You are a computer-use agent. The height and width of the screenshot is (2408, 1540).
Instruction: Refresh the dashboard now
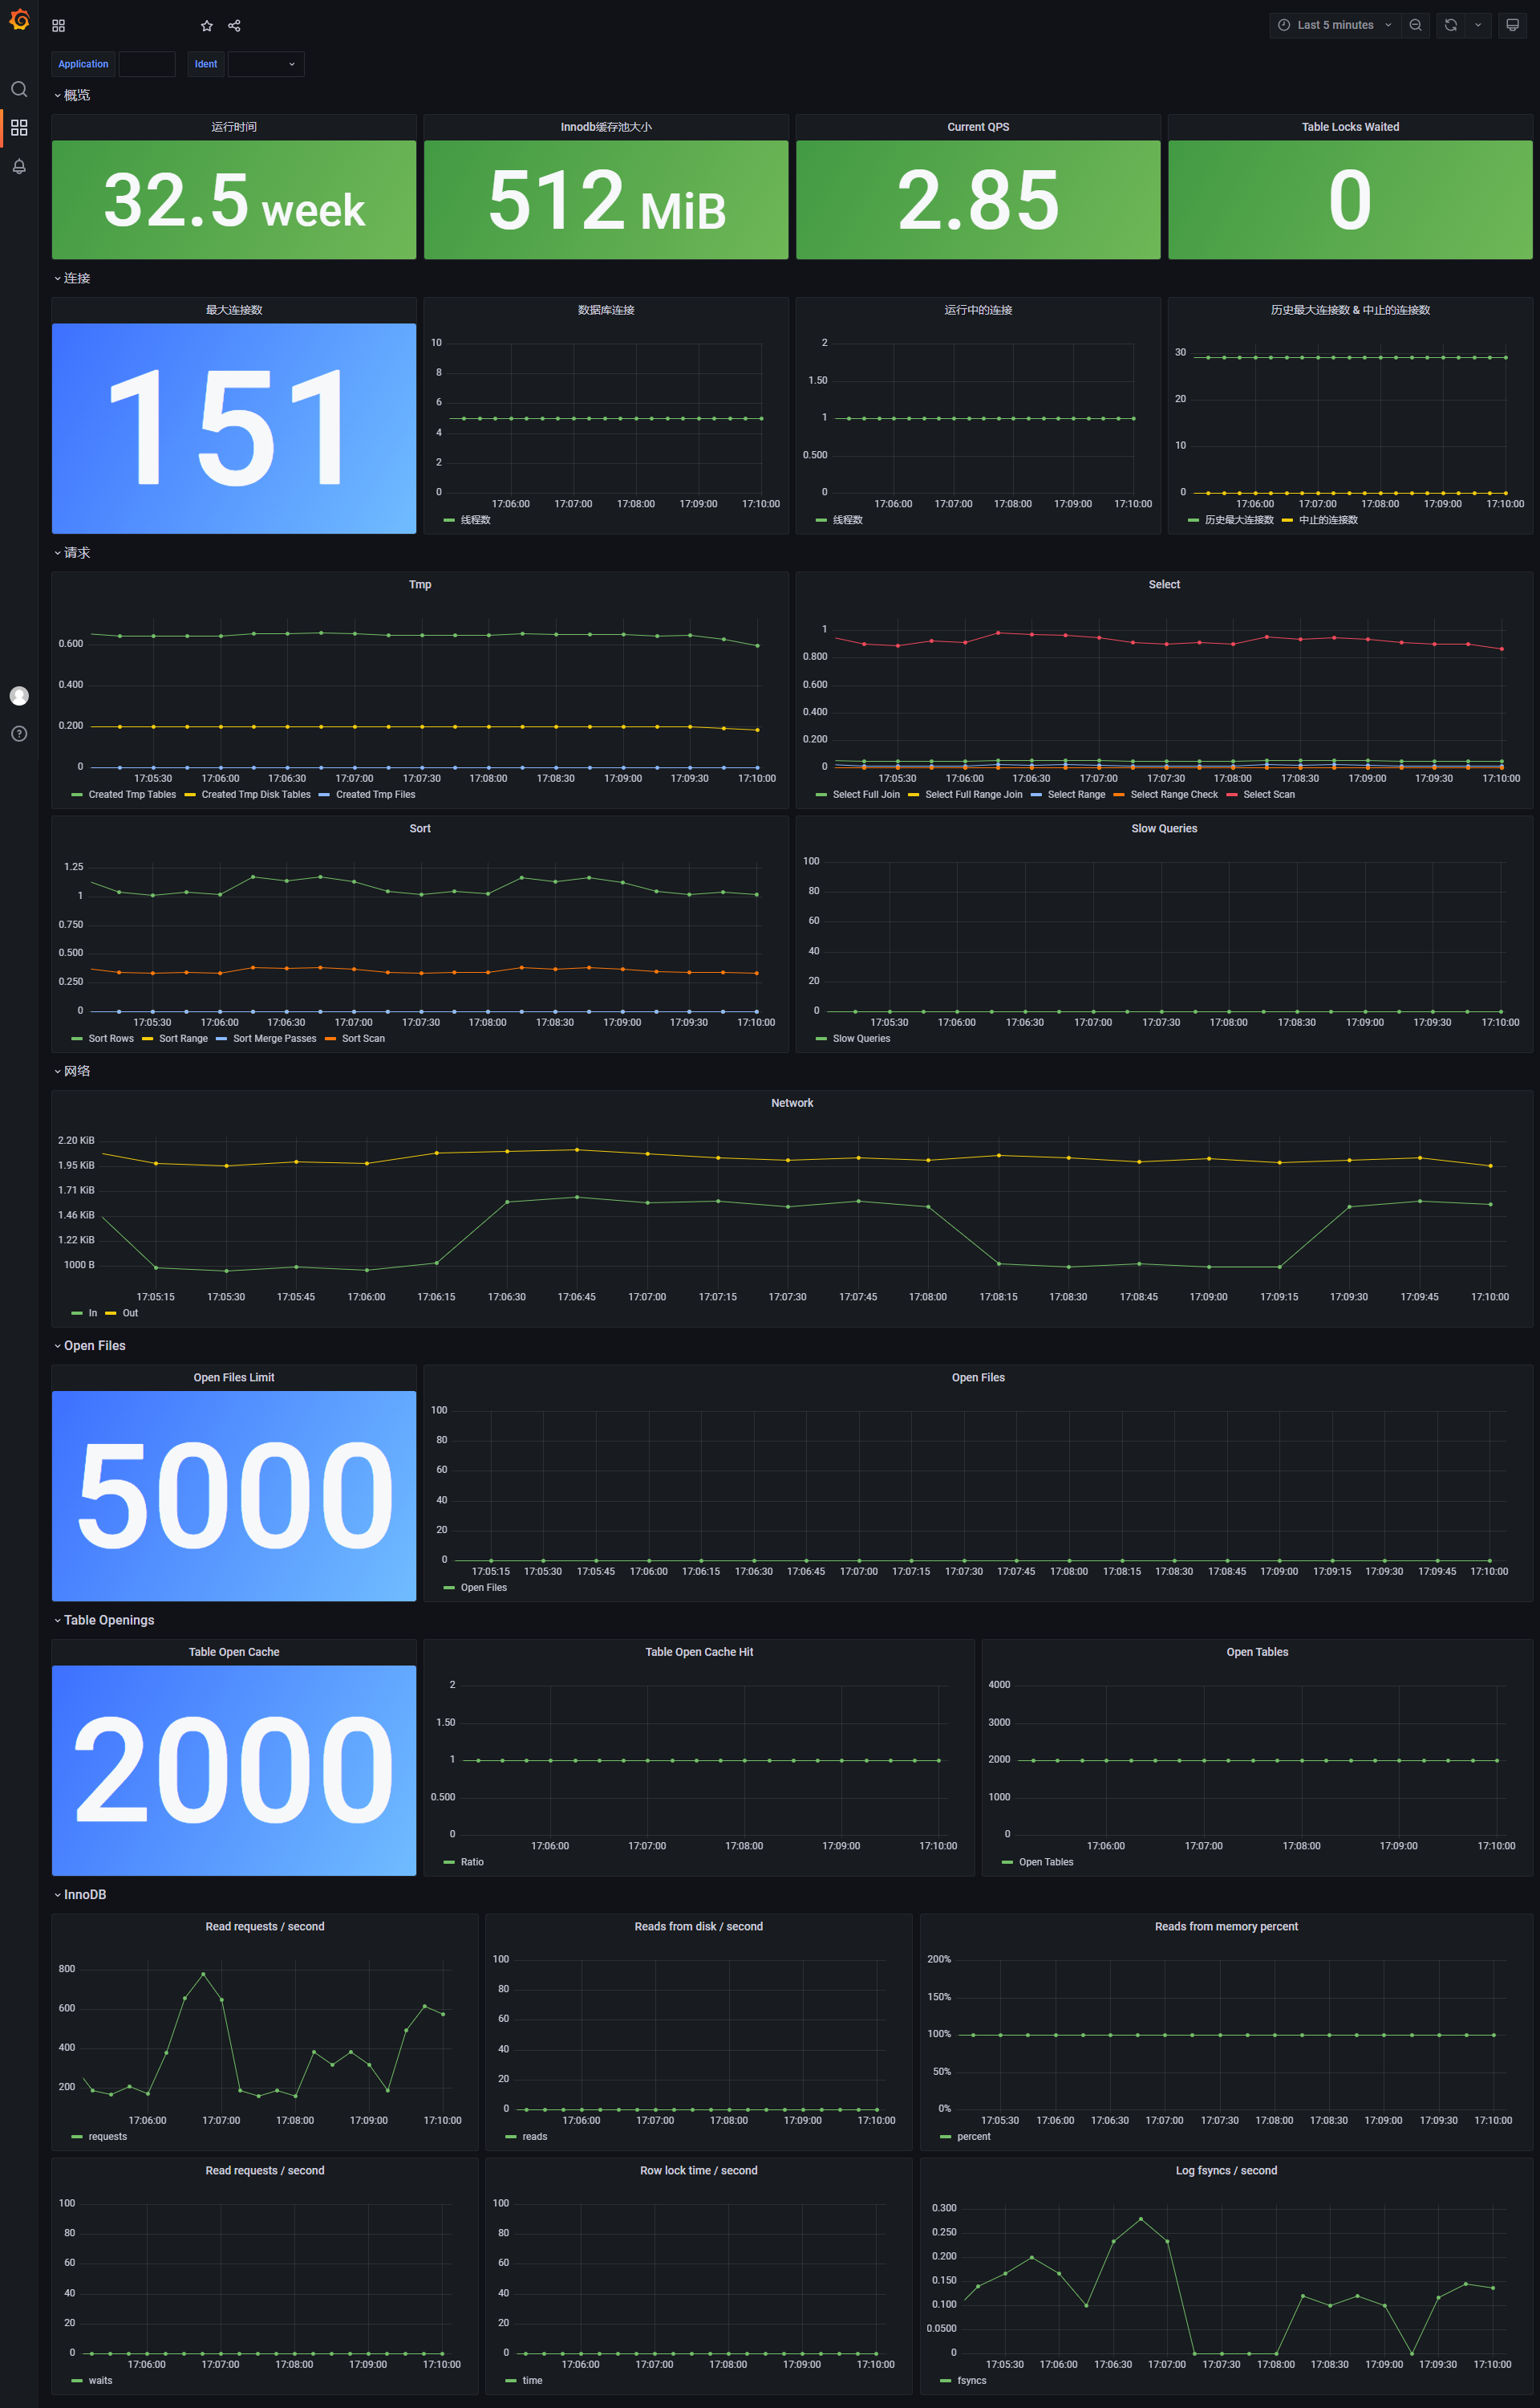(x=1450, y=25)
